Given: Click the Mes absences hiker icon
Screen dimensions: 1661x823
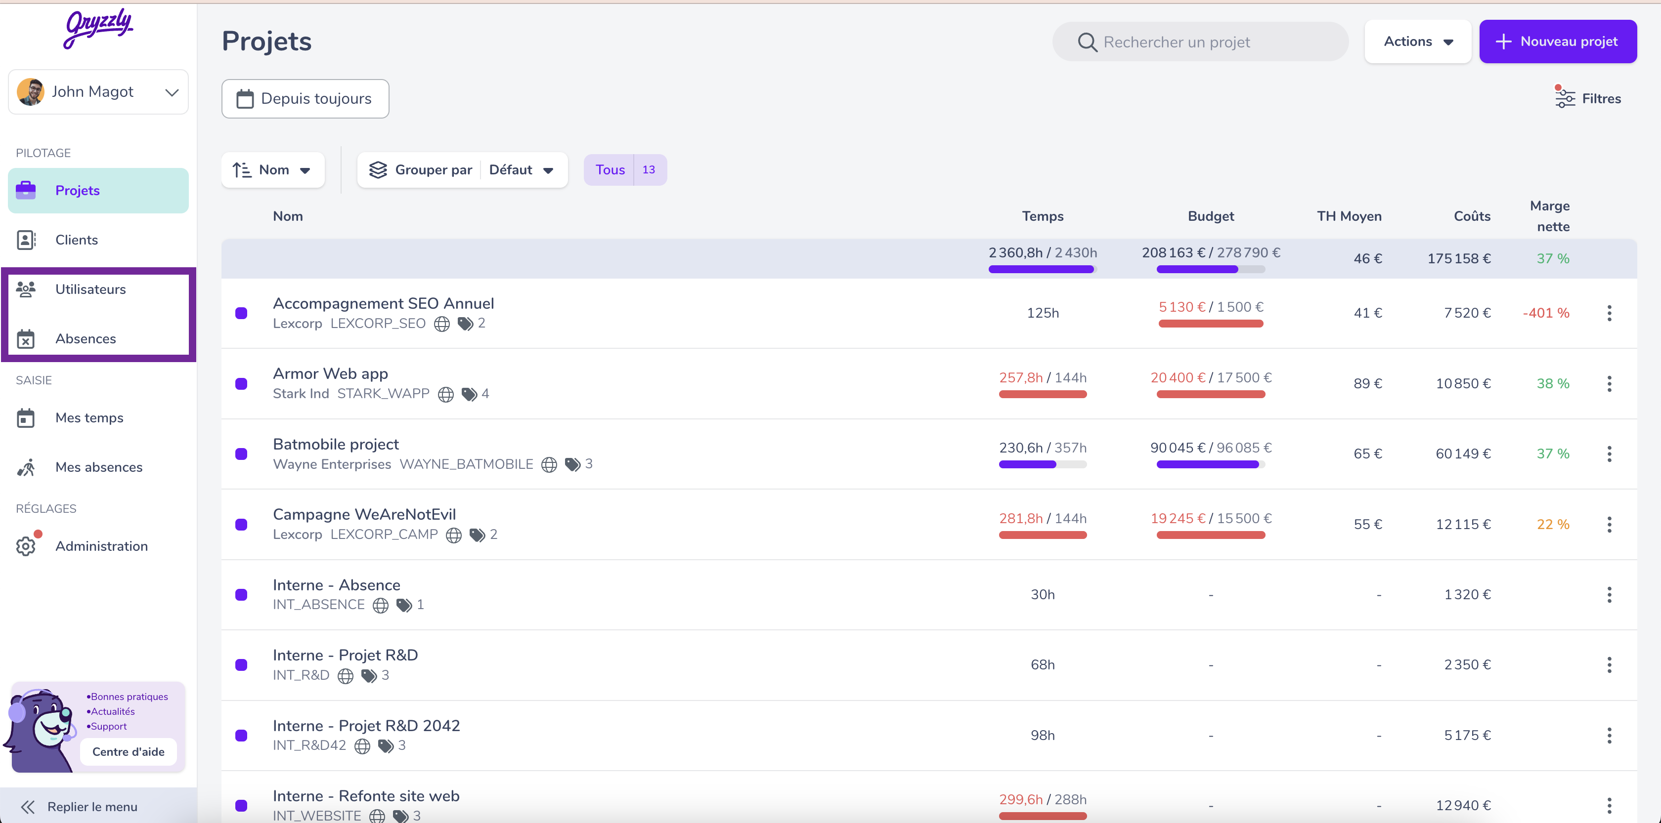Looking at the screenshot, I should pos(26,467).
